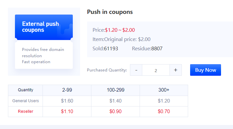The image size is (233, 129).
Task: Click the $1.40 General Users price
Action: click(x=115, y=101)
